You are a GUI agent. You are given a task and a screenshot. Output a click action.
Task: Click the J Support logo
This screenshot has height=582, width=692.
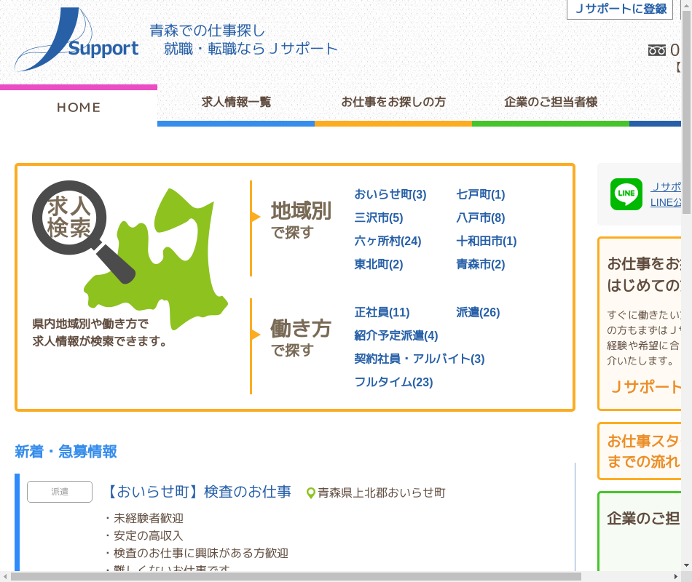coord(76,40)
